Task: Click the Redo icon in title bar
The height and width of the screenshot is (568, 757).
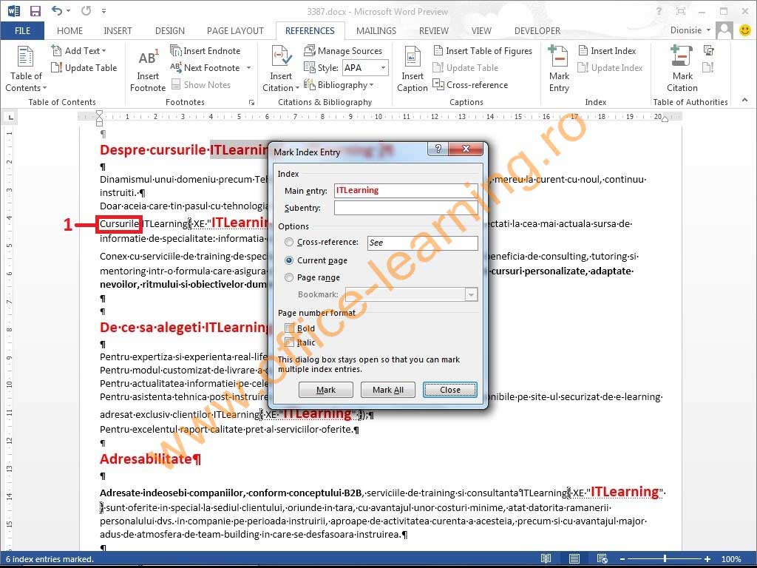Action: point(86,10)
